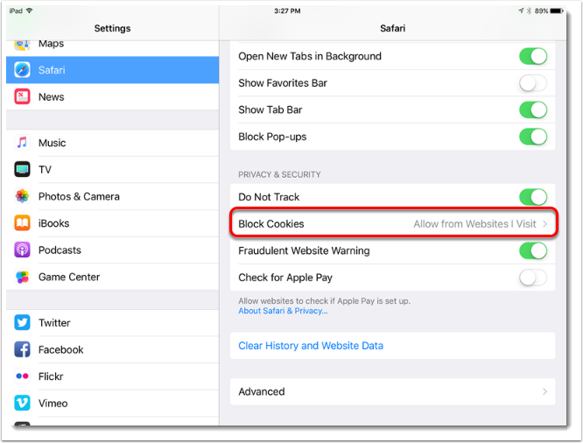This screenshot has width=583, height=443.
Task: Tap the PRIVACY & SECURITY section header
Action: click(279, 174)
